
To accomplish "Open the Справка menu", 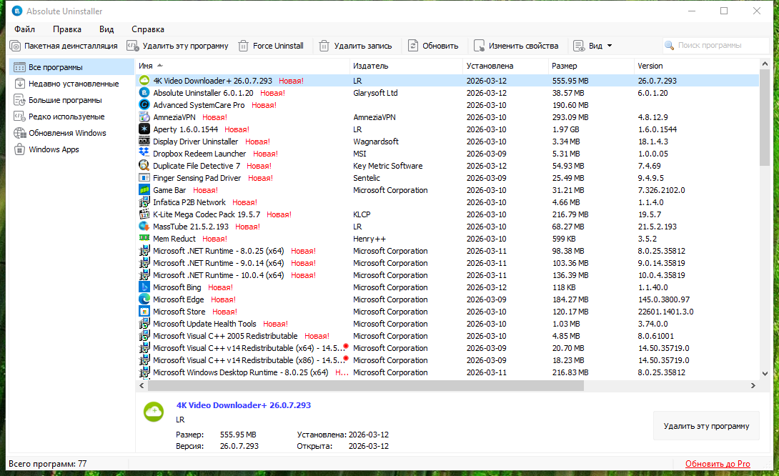I will (148, 29).
